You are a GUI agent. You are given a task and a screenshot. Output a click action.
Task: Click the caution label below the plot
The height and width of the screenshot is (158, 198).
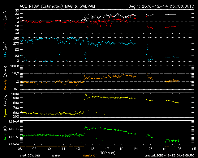click(56, 155)
